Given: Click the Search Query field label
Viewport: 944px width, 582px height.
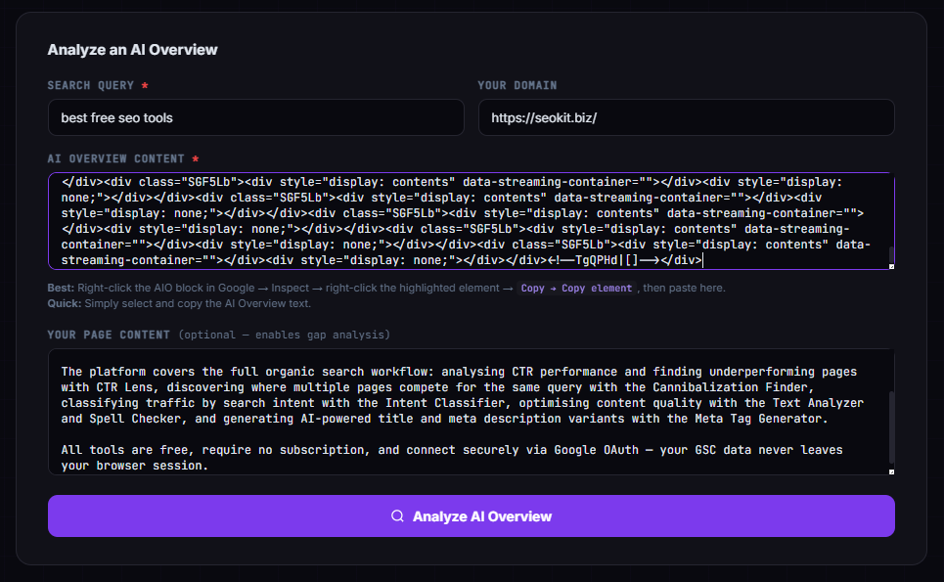Looking at the screenshot, I should pos(88,85).
